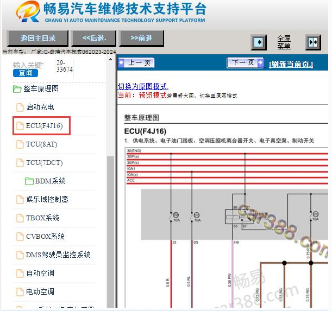Click the page icon beside 电动空调
Screen dimensions: 332x311
click(20, 292)
